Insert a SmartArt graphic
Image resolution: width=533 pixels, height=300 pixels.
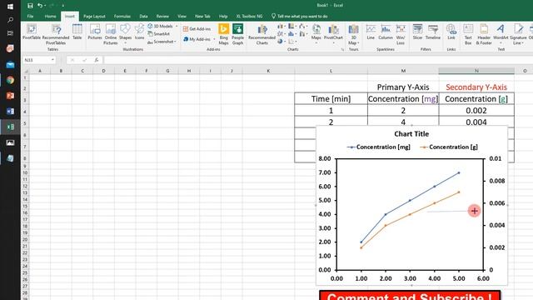(159, 34)
